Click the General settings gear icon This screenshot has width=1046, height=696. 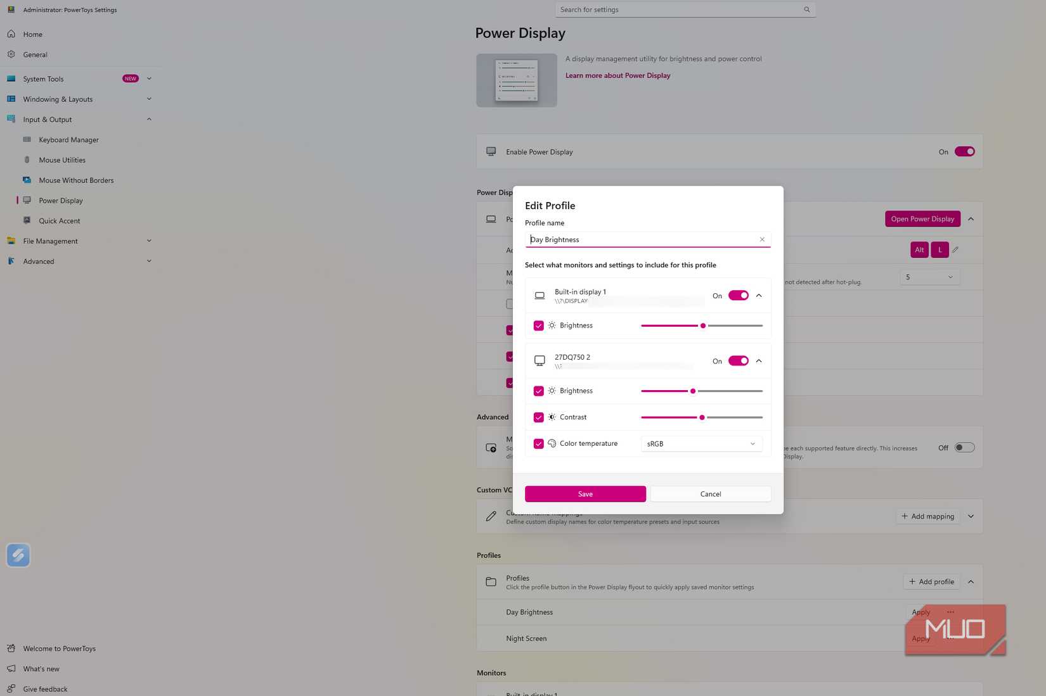tap(11, 54)
